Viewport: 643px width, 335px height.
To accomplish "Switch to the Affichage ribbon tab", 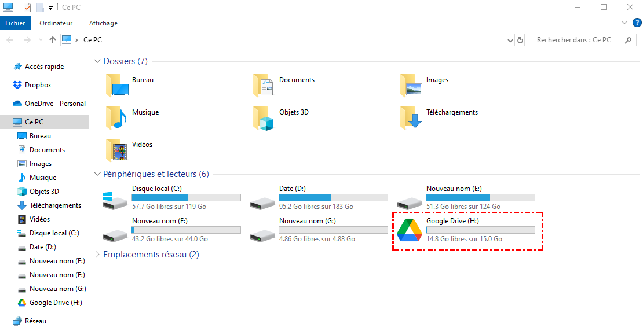I will (103, 23).
